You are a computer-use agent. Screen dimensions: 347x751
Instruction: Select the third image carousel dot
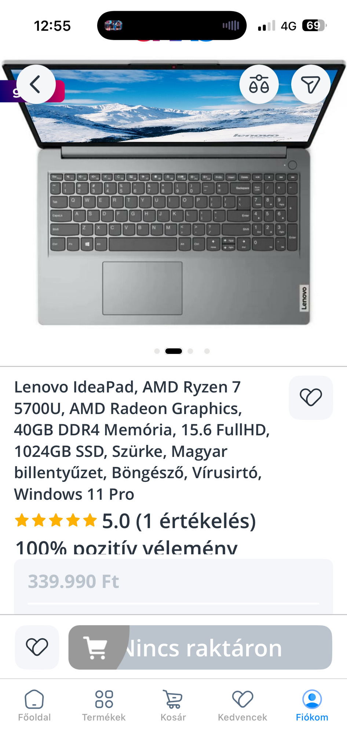tap(190, 351)
